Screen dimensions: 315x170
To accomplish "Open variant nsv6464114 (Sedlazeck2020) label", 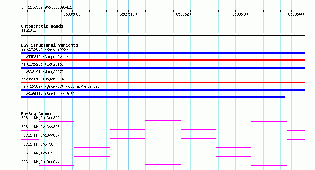I will pos(49,94).
